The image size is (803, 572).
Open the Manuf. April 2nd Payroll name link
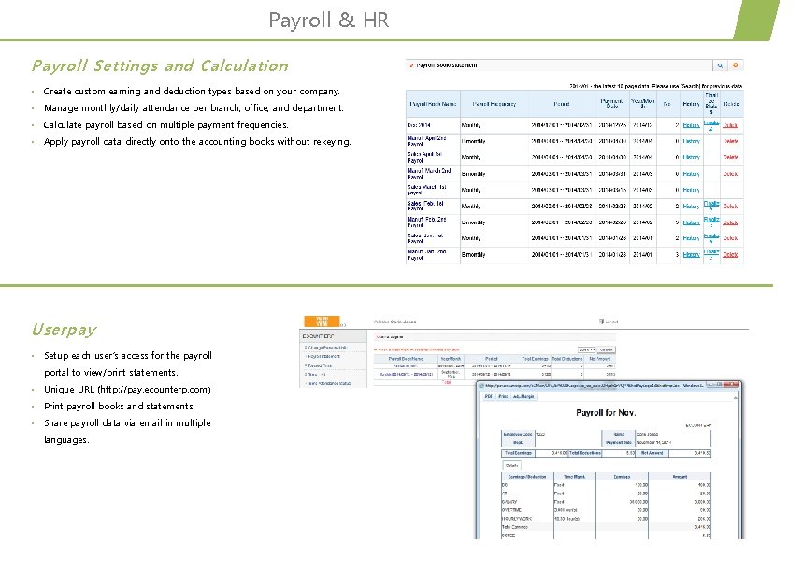pyautogui.click(x=426, y=141)
